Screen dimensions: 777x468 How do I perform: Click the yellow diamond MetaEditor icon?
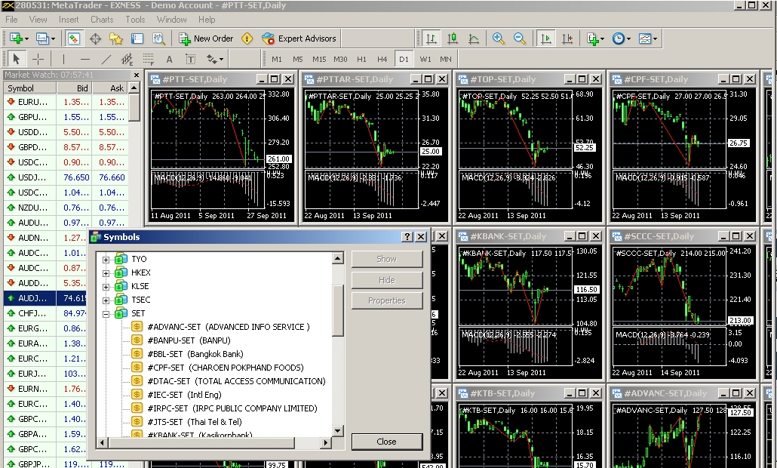click(x=247, y=38)
